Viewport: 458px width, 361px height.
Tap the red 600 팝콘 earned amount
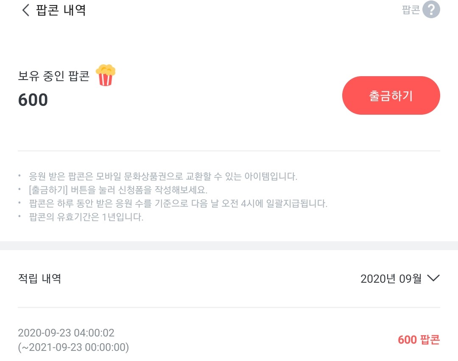pyautogui.click(x=419, y=339)
